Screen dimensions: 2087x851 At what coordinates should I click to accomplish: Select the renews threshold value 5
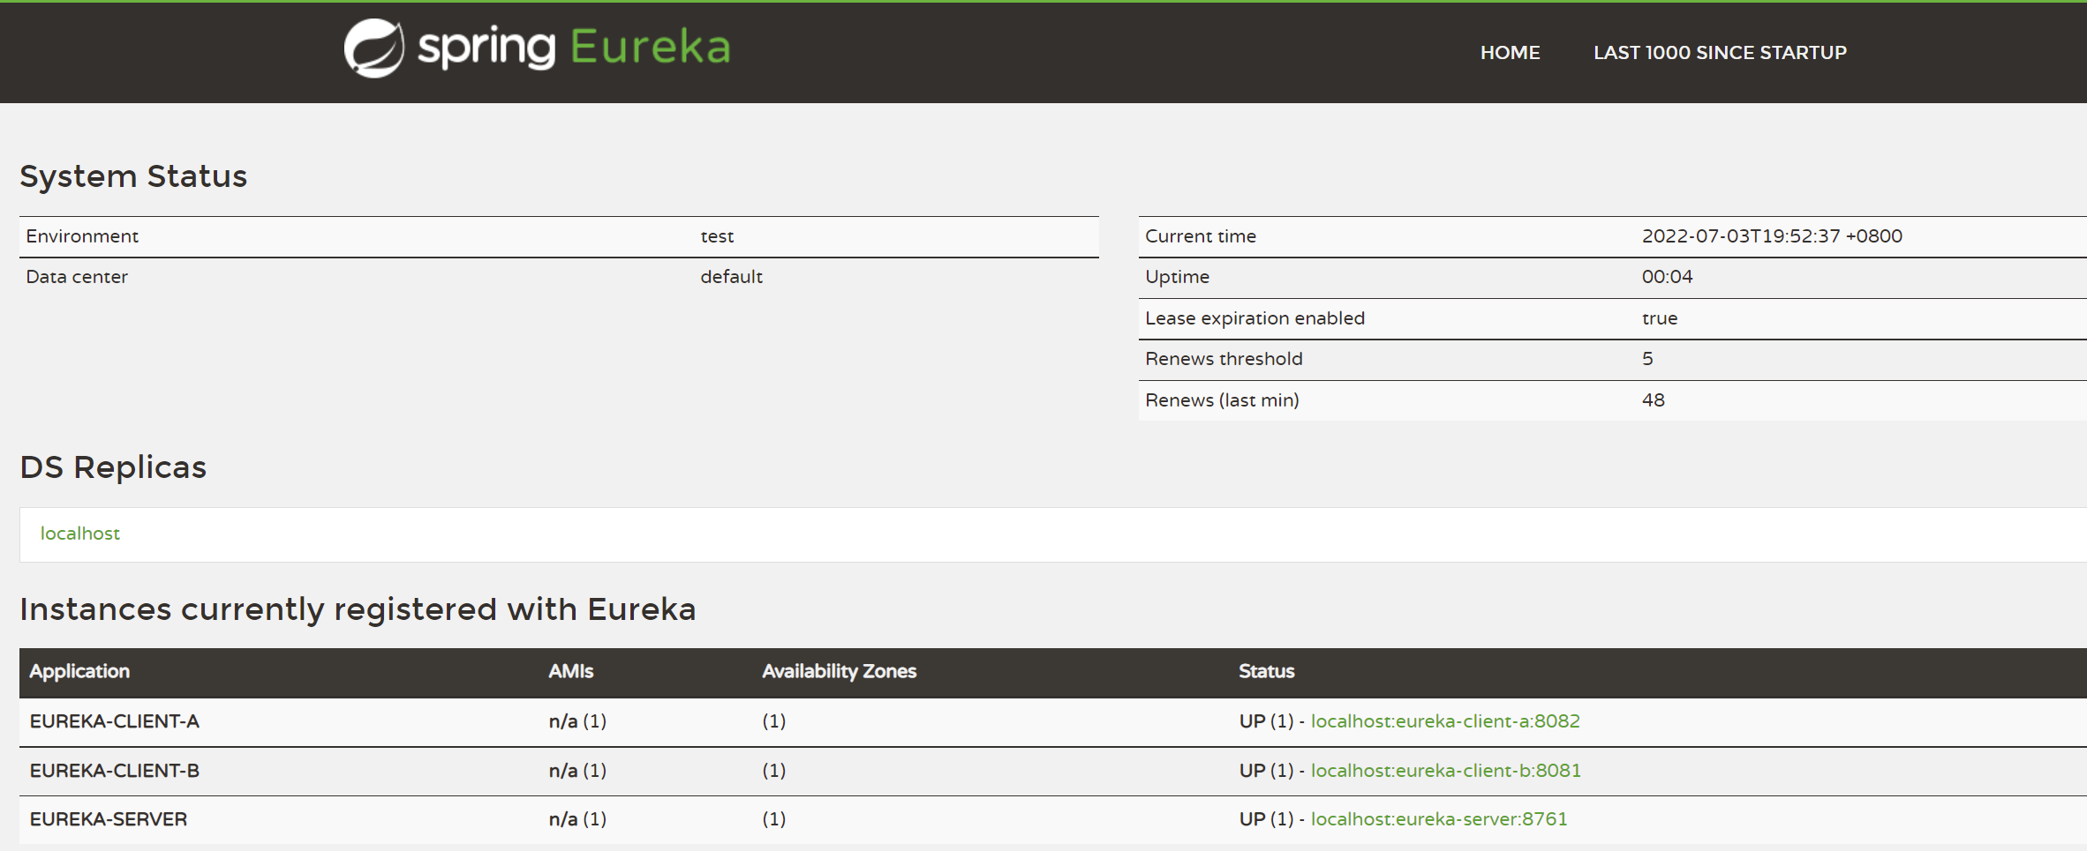coord(1647,359)
